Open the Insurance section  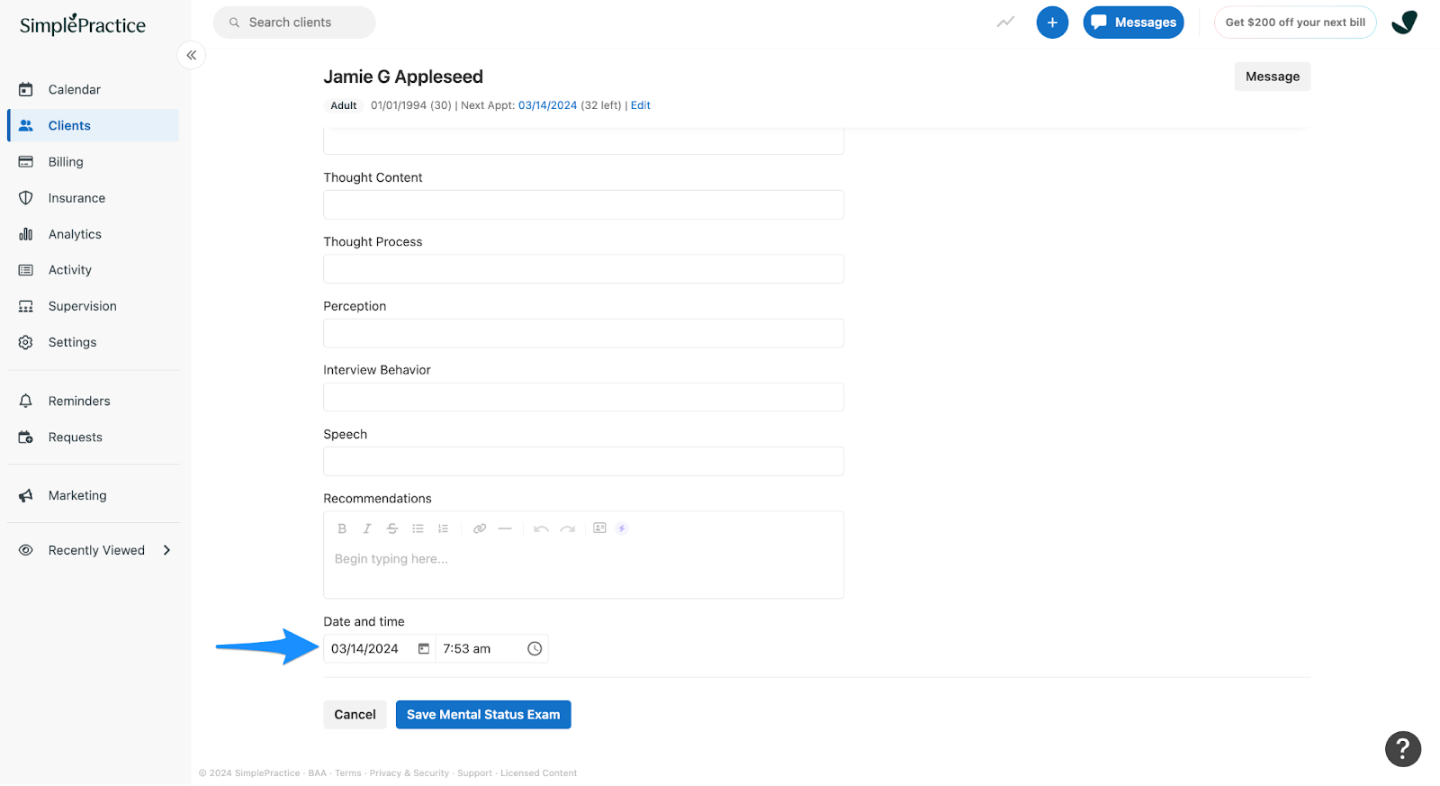94,198
